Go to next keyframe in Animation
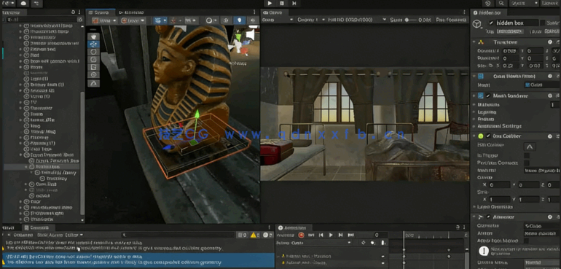This screenshot has width=561, height=269. point(341,235)
